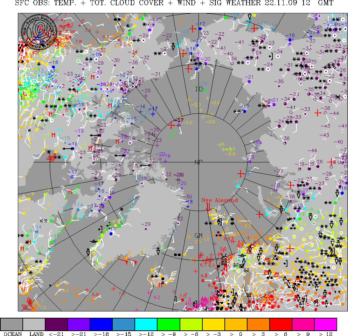Pick the yellow >-3 legend swatch

point(213,324)
